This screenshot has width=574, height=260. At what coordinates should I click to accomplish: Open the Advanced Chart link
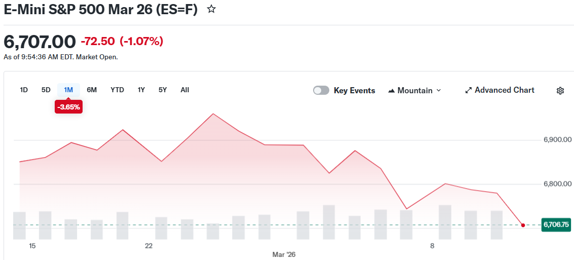point(505,90)
